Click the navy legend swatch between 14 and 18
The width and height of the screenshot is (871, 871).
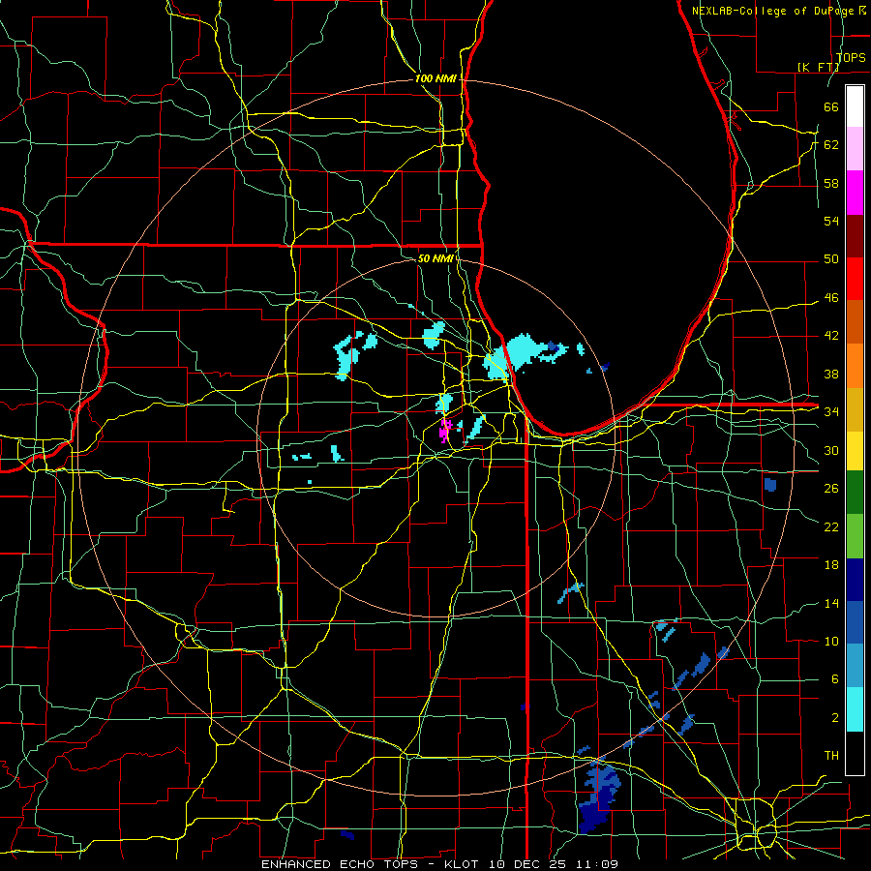(x=855, y=580)
